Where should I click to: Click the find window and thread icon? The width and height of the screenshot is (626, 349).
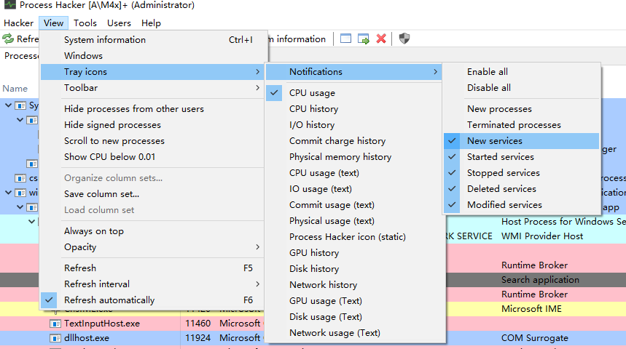point(364,39)
